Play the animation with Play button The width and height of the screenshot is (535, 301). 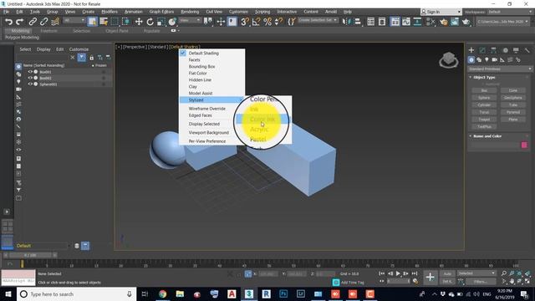398,273
